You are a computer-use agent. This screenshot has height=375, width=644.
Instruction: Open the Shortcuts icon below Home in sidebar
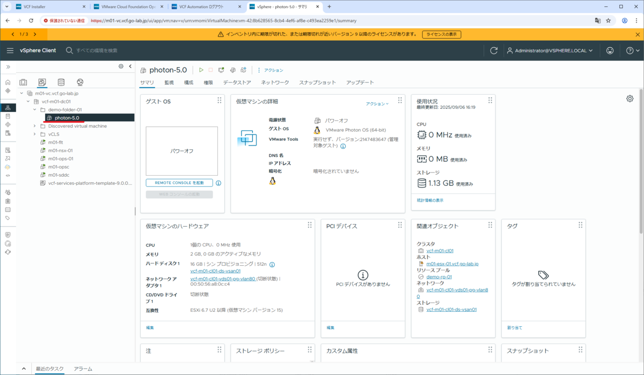pos(8,91)
